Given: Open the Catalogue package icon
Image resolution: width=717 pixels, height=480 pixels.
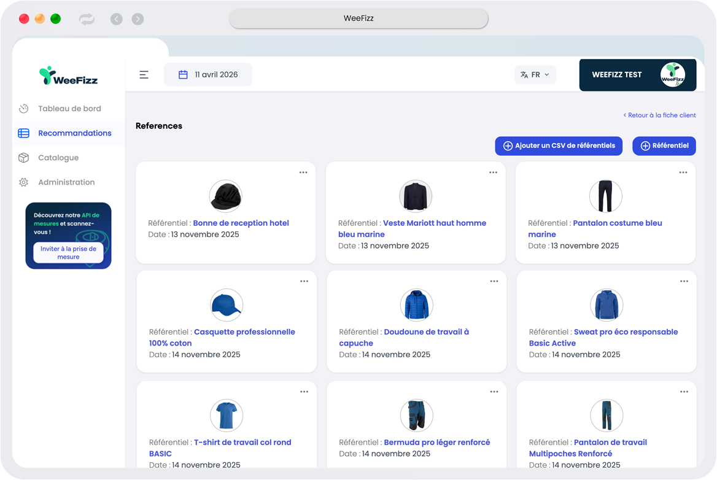Looking at the screenshot, I should 23,157.
